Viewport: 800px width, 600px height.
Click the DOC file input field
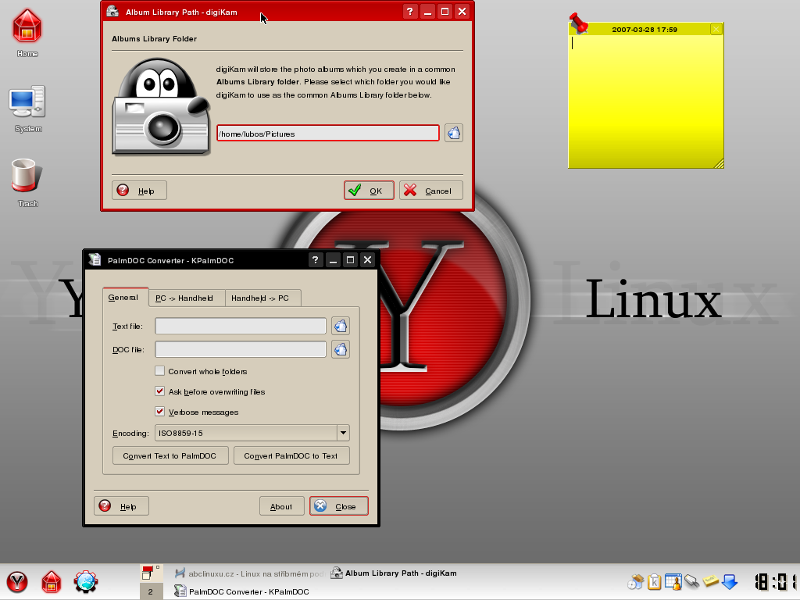[x=241, y=349]
